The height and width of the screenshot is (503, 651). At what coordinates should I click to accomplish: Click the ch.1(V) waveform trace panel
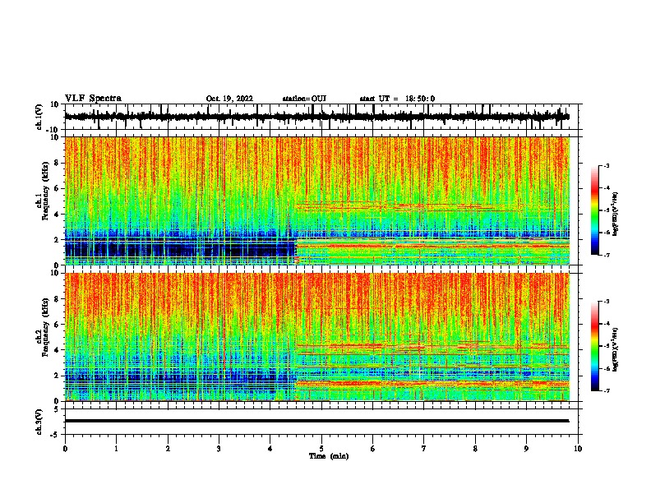pos(321,117)
